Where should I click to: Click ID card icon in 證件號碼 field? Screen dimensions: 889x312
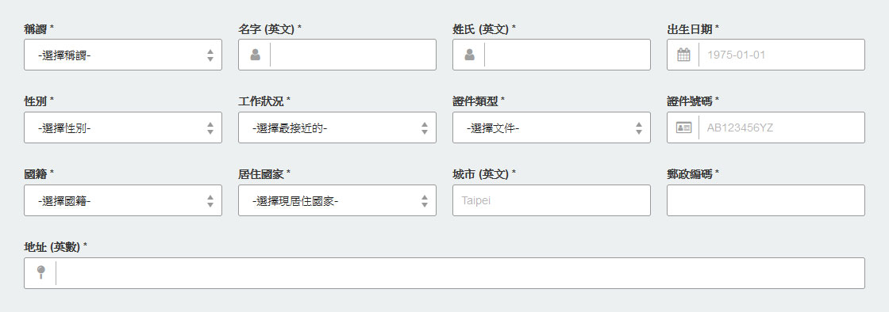683,127
